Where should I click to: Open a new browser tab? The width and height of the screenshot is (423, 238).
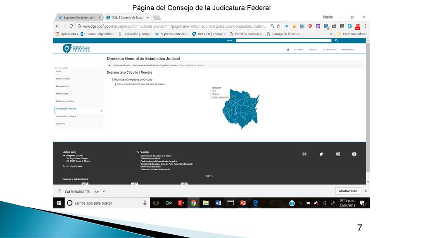coord(157,18)
